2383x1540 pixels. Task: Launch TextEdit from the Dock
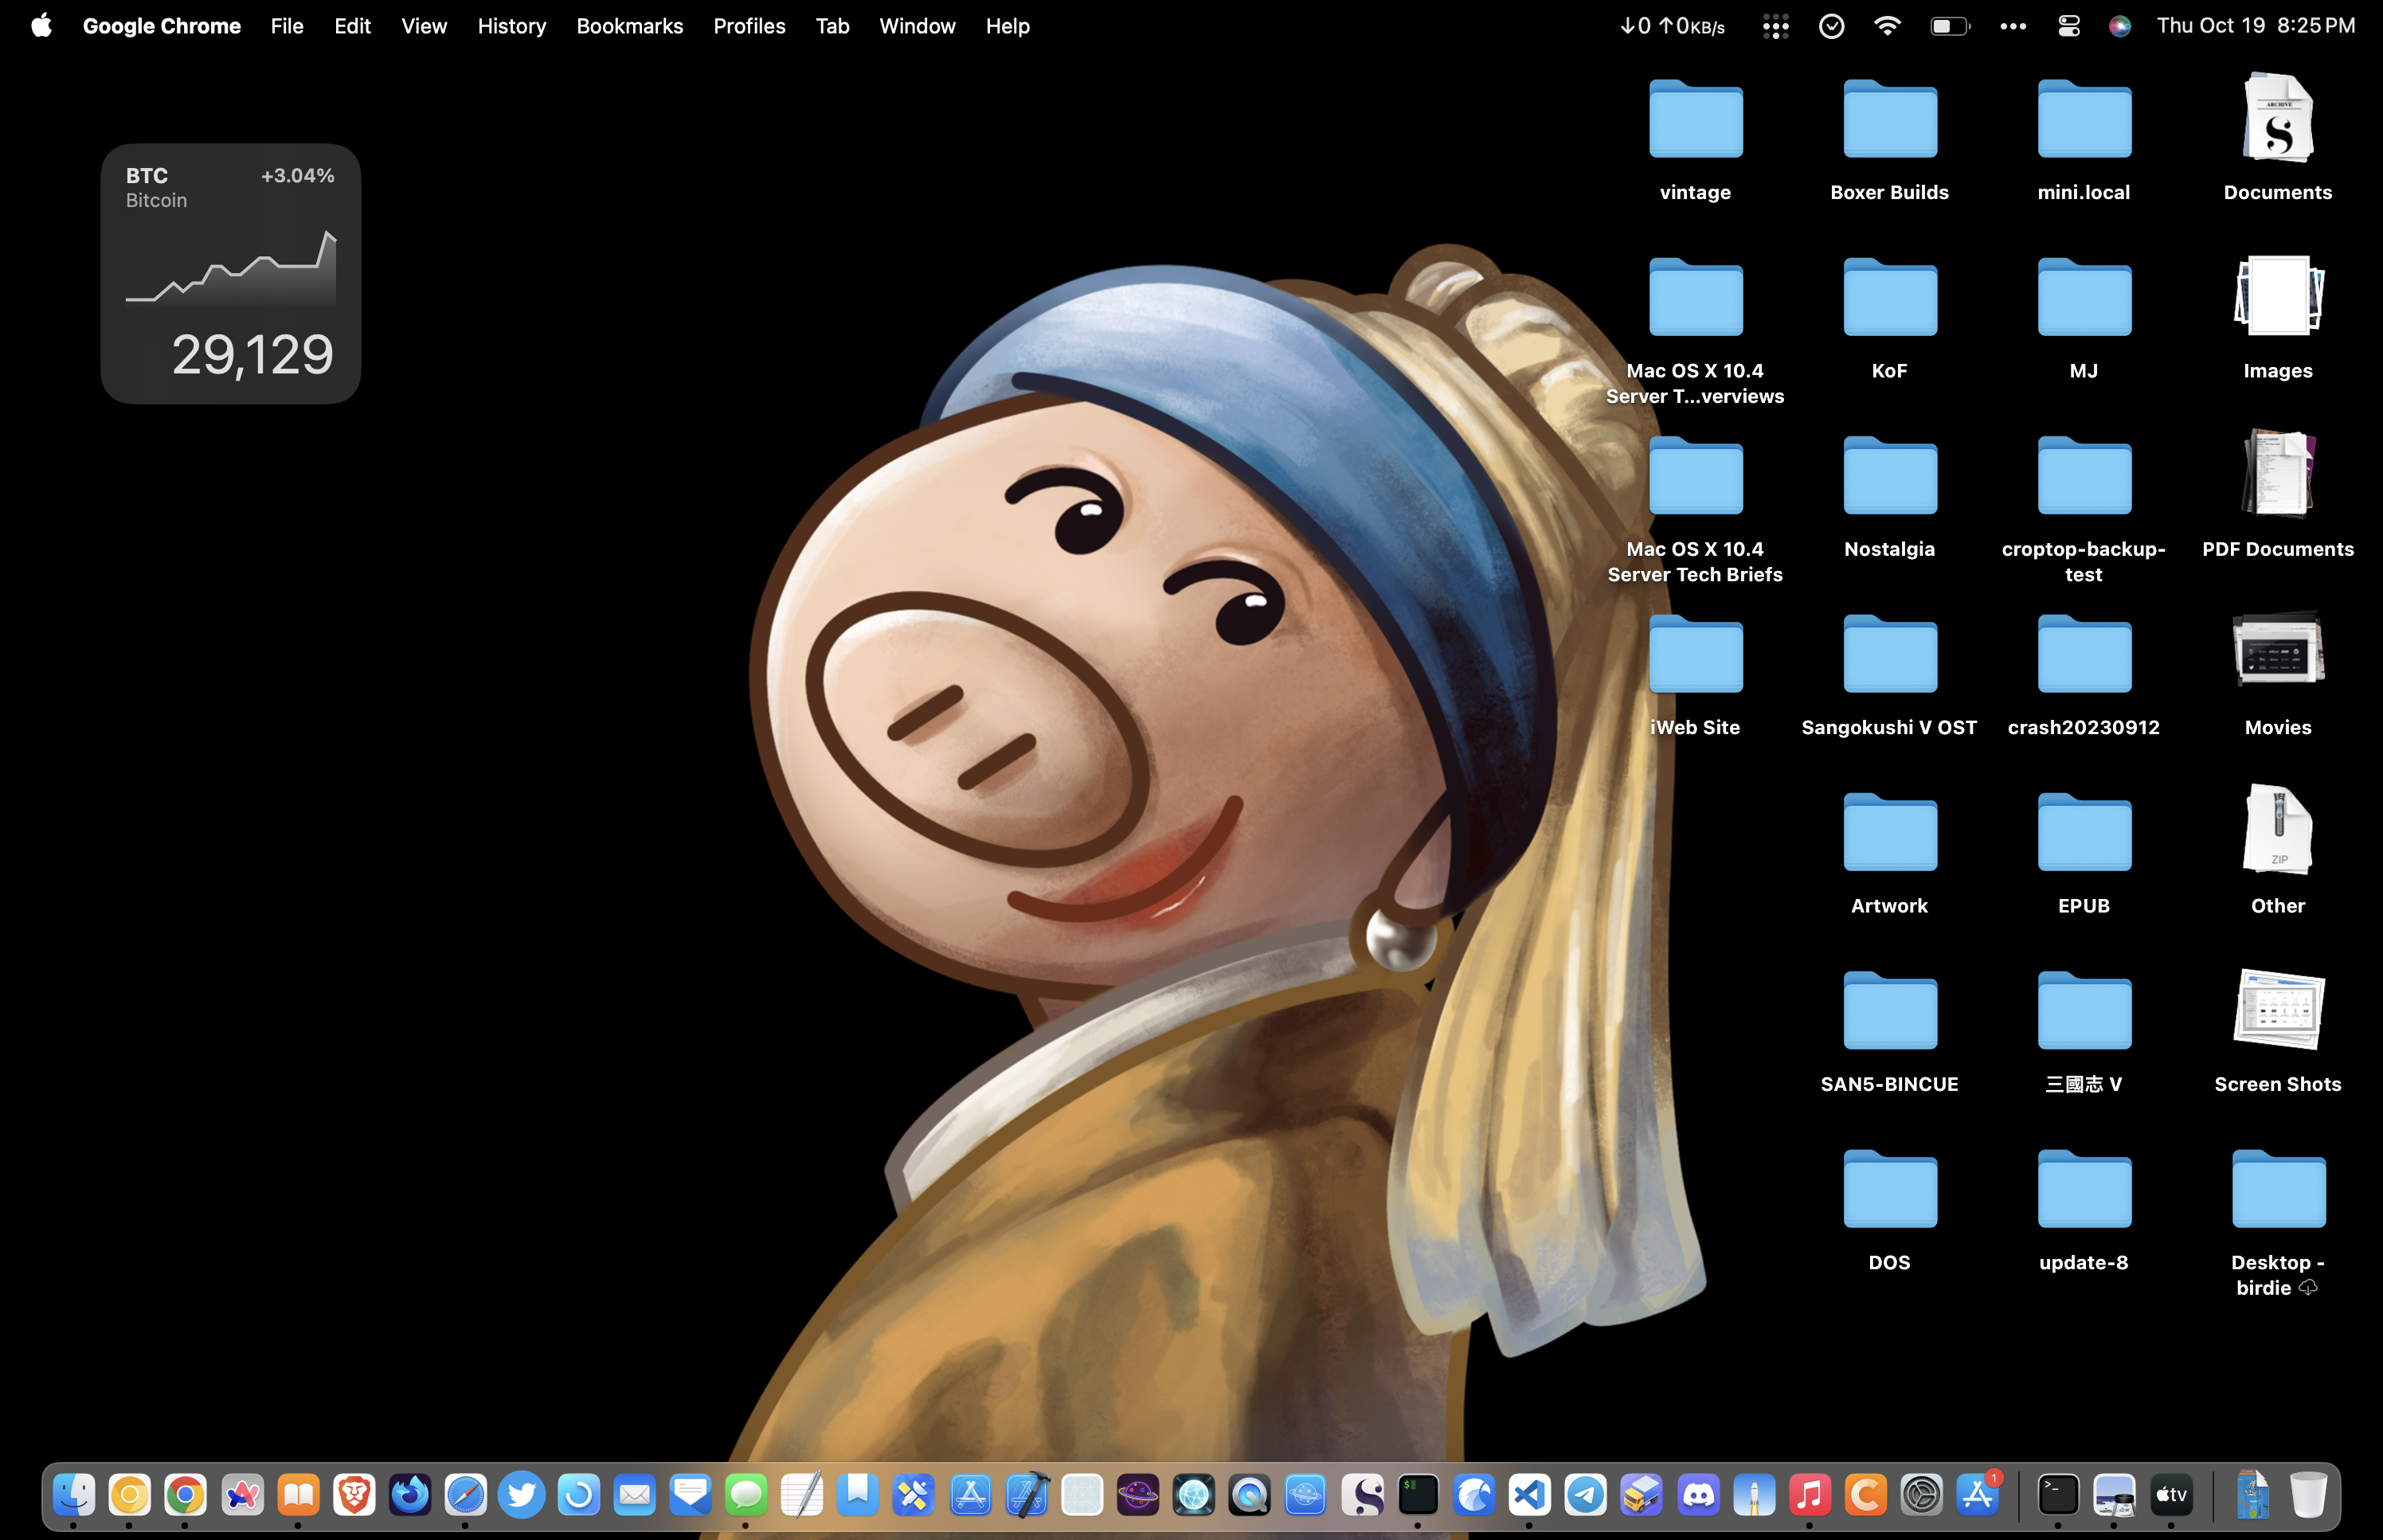802,1495
